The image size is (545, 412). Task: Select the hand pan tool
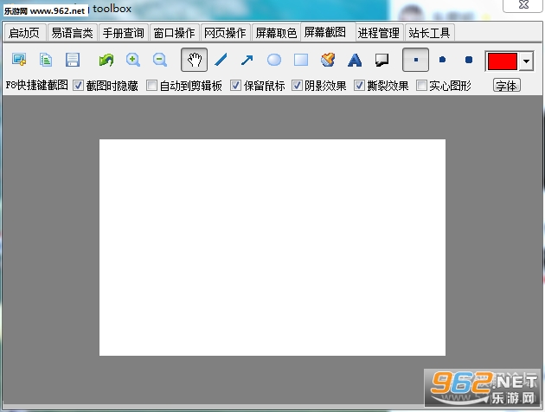coord(195,60)
